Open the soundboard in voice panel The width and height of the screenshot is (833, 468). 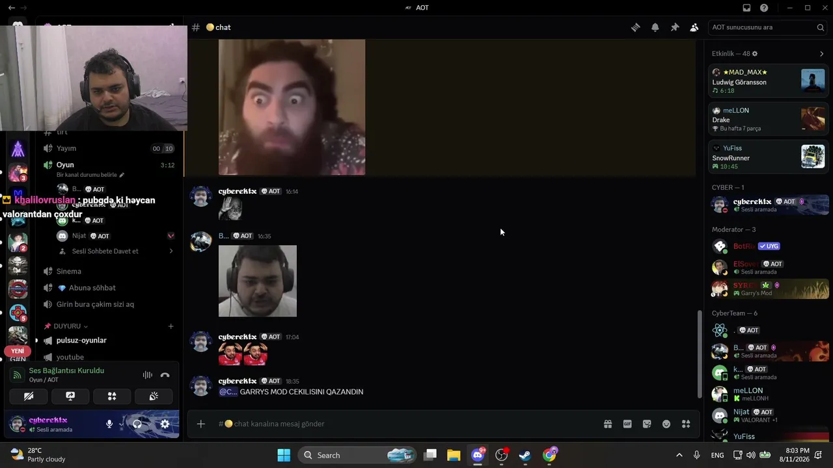(x=154, y=396)
